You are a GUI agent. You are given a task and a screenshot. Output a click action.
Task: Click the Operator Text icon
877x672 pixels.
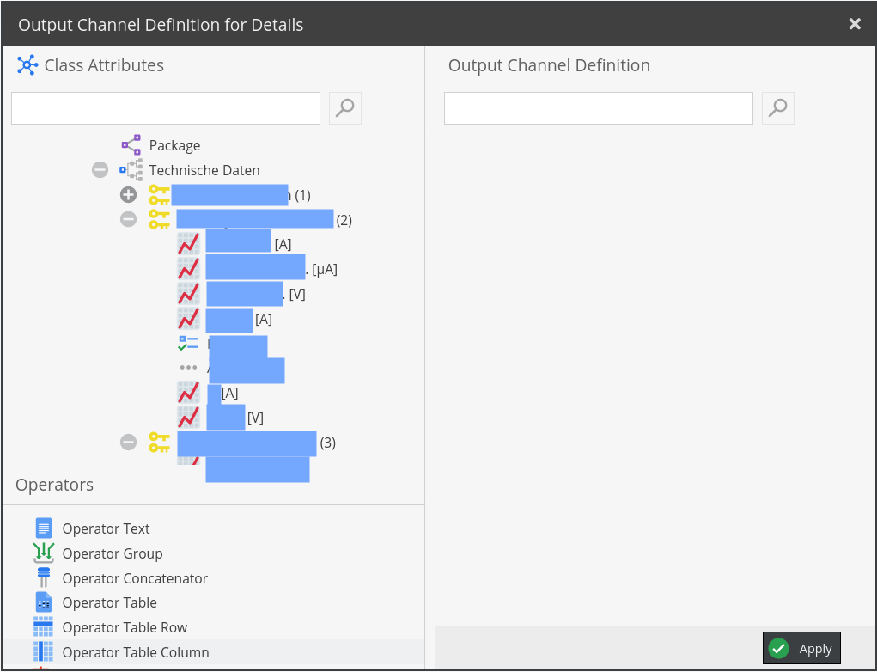[x=44, y=528]
